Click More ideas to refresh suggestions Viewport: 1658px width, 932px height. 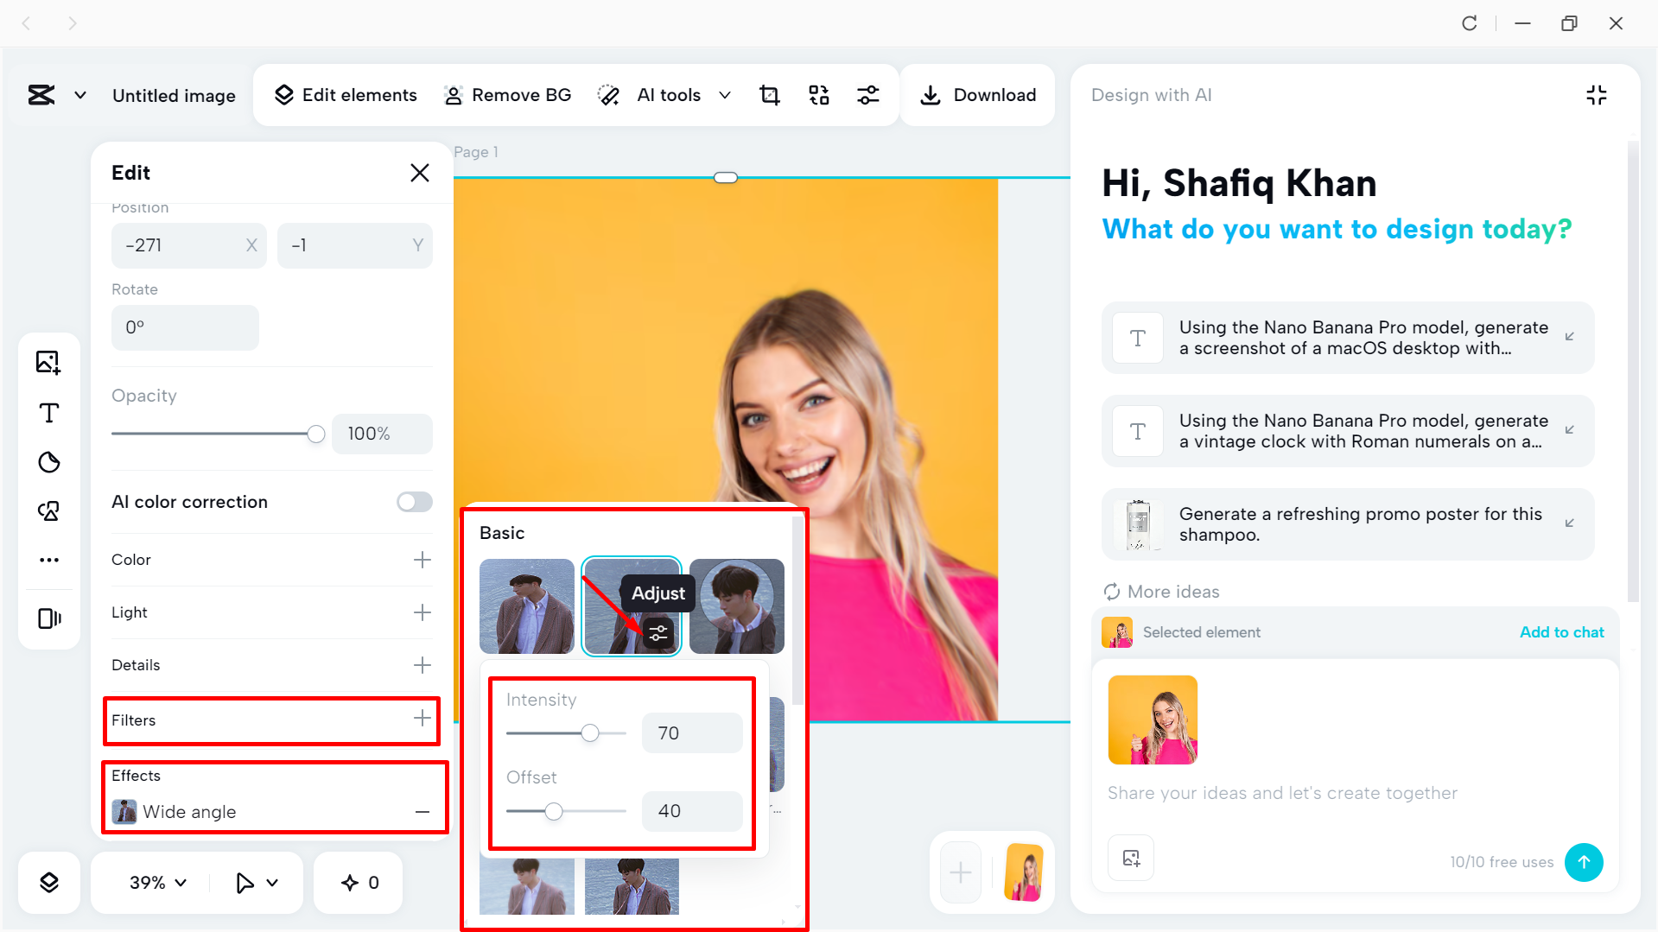1161,592
